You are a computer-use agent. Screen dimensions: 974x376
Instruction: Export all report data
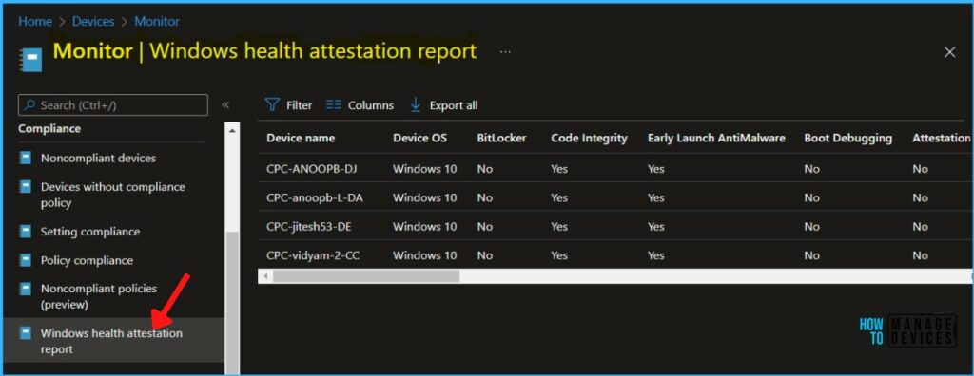pyautogui.click(x=444, y=104)
